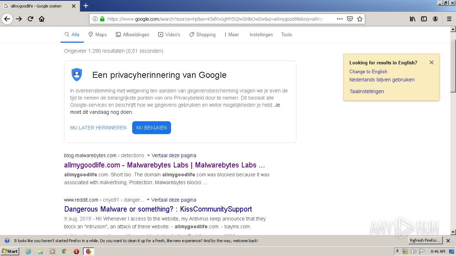Image resolution: width=456 pixels, height=256 pixels.
Task: Select the Firefox taskbar button
Action: pos(88,251)
